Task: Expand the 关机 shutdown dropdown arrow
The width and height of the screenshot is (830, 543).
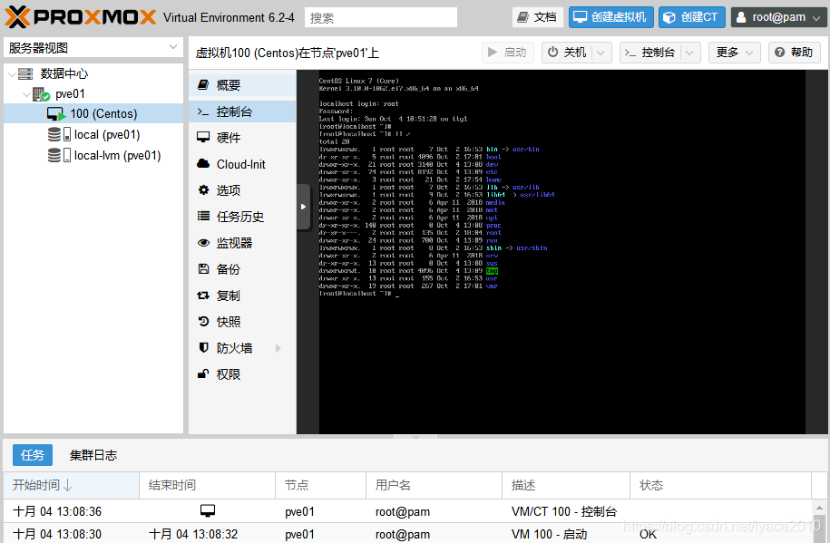Action: point(601,53)
